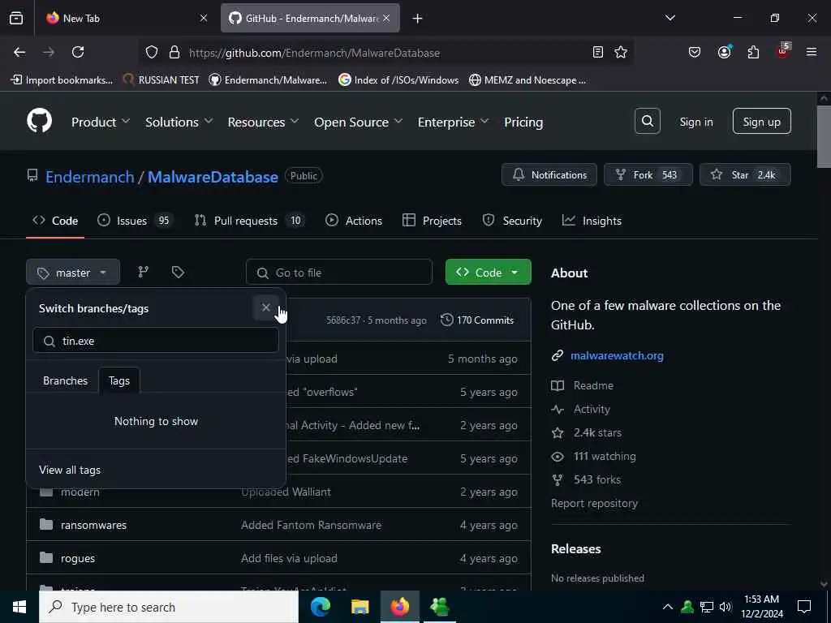Expand the Resources menu
This screenshot has height=623, width=831.
coord(263,122)
